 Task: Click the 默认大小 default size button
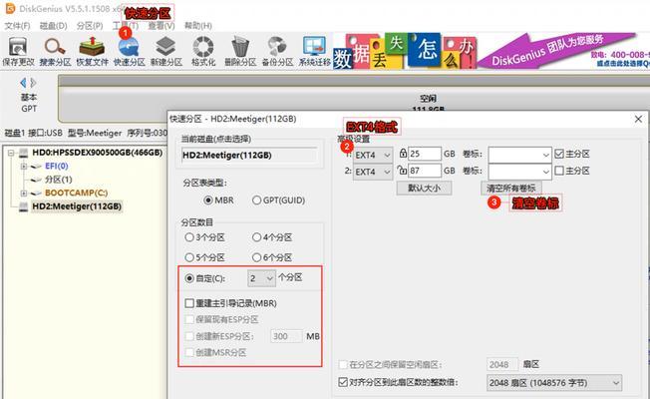pyautogui.click(x=424, y=188)
